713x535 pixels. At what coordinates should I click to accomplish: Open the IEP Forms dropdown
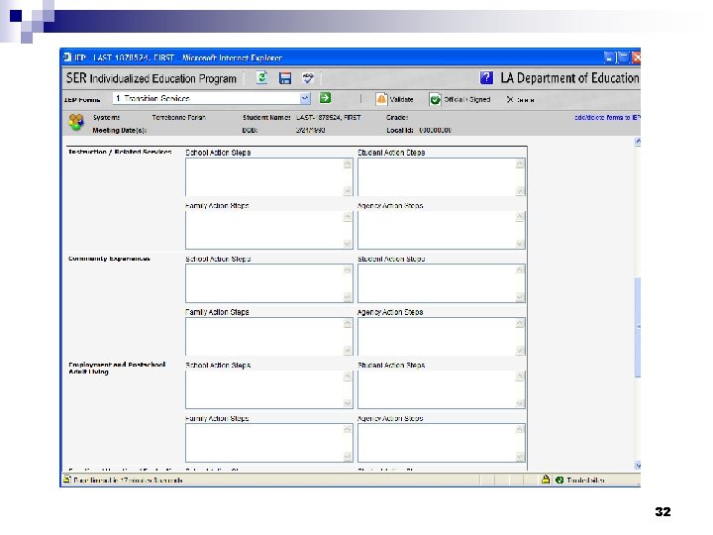click(305, 98)
